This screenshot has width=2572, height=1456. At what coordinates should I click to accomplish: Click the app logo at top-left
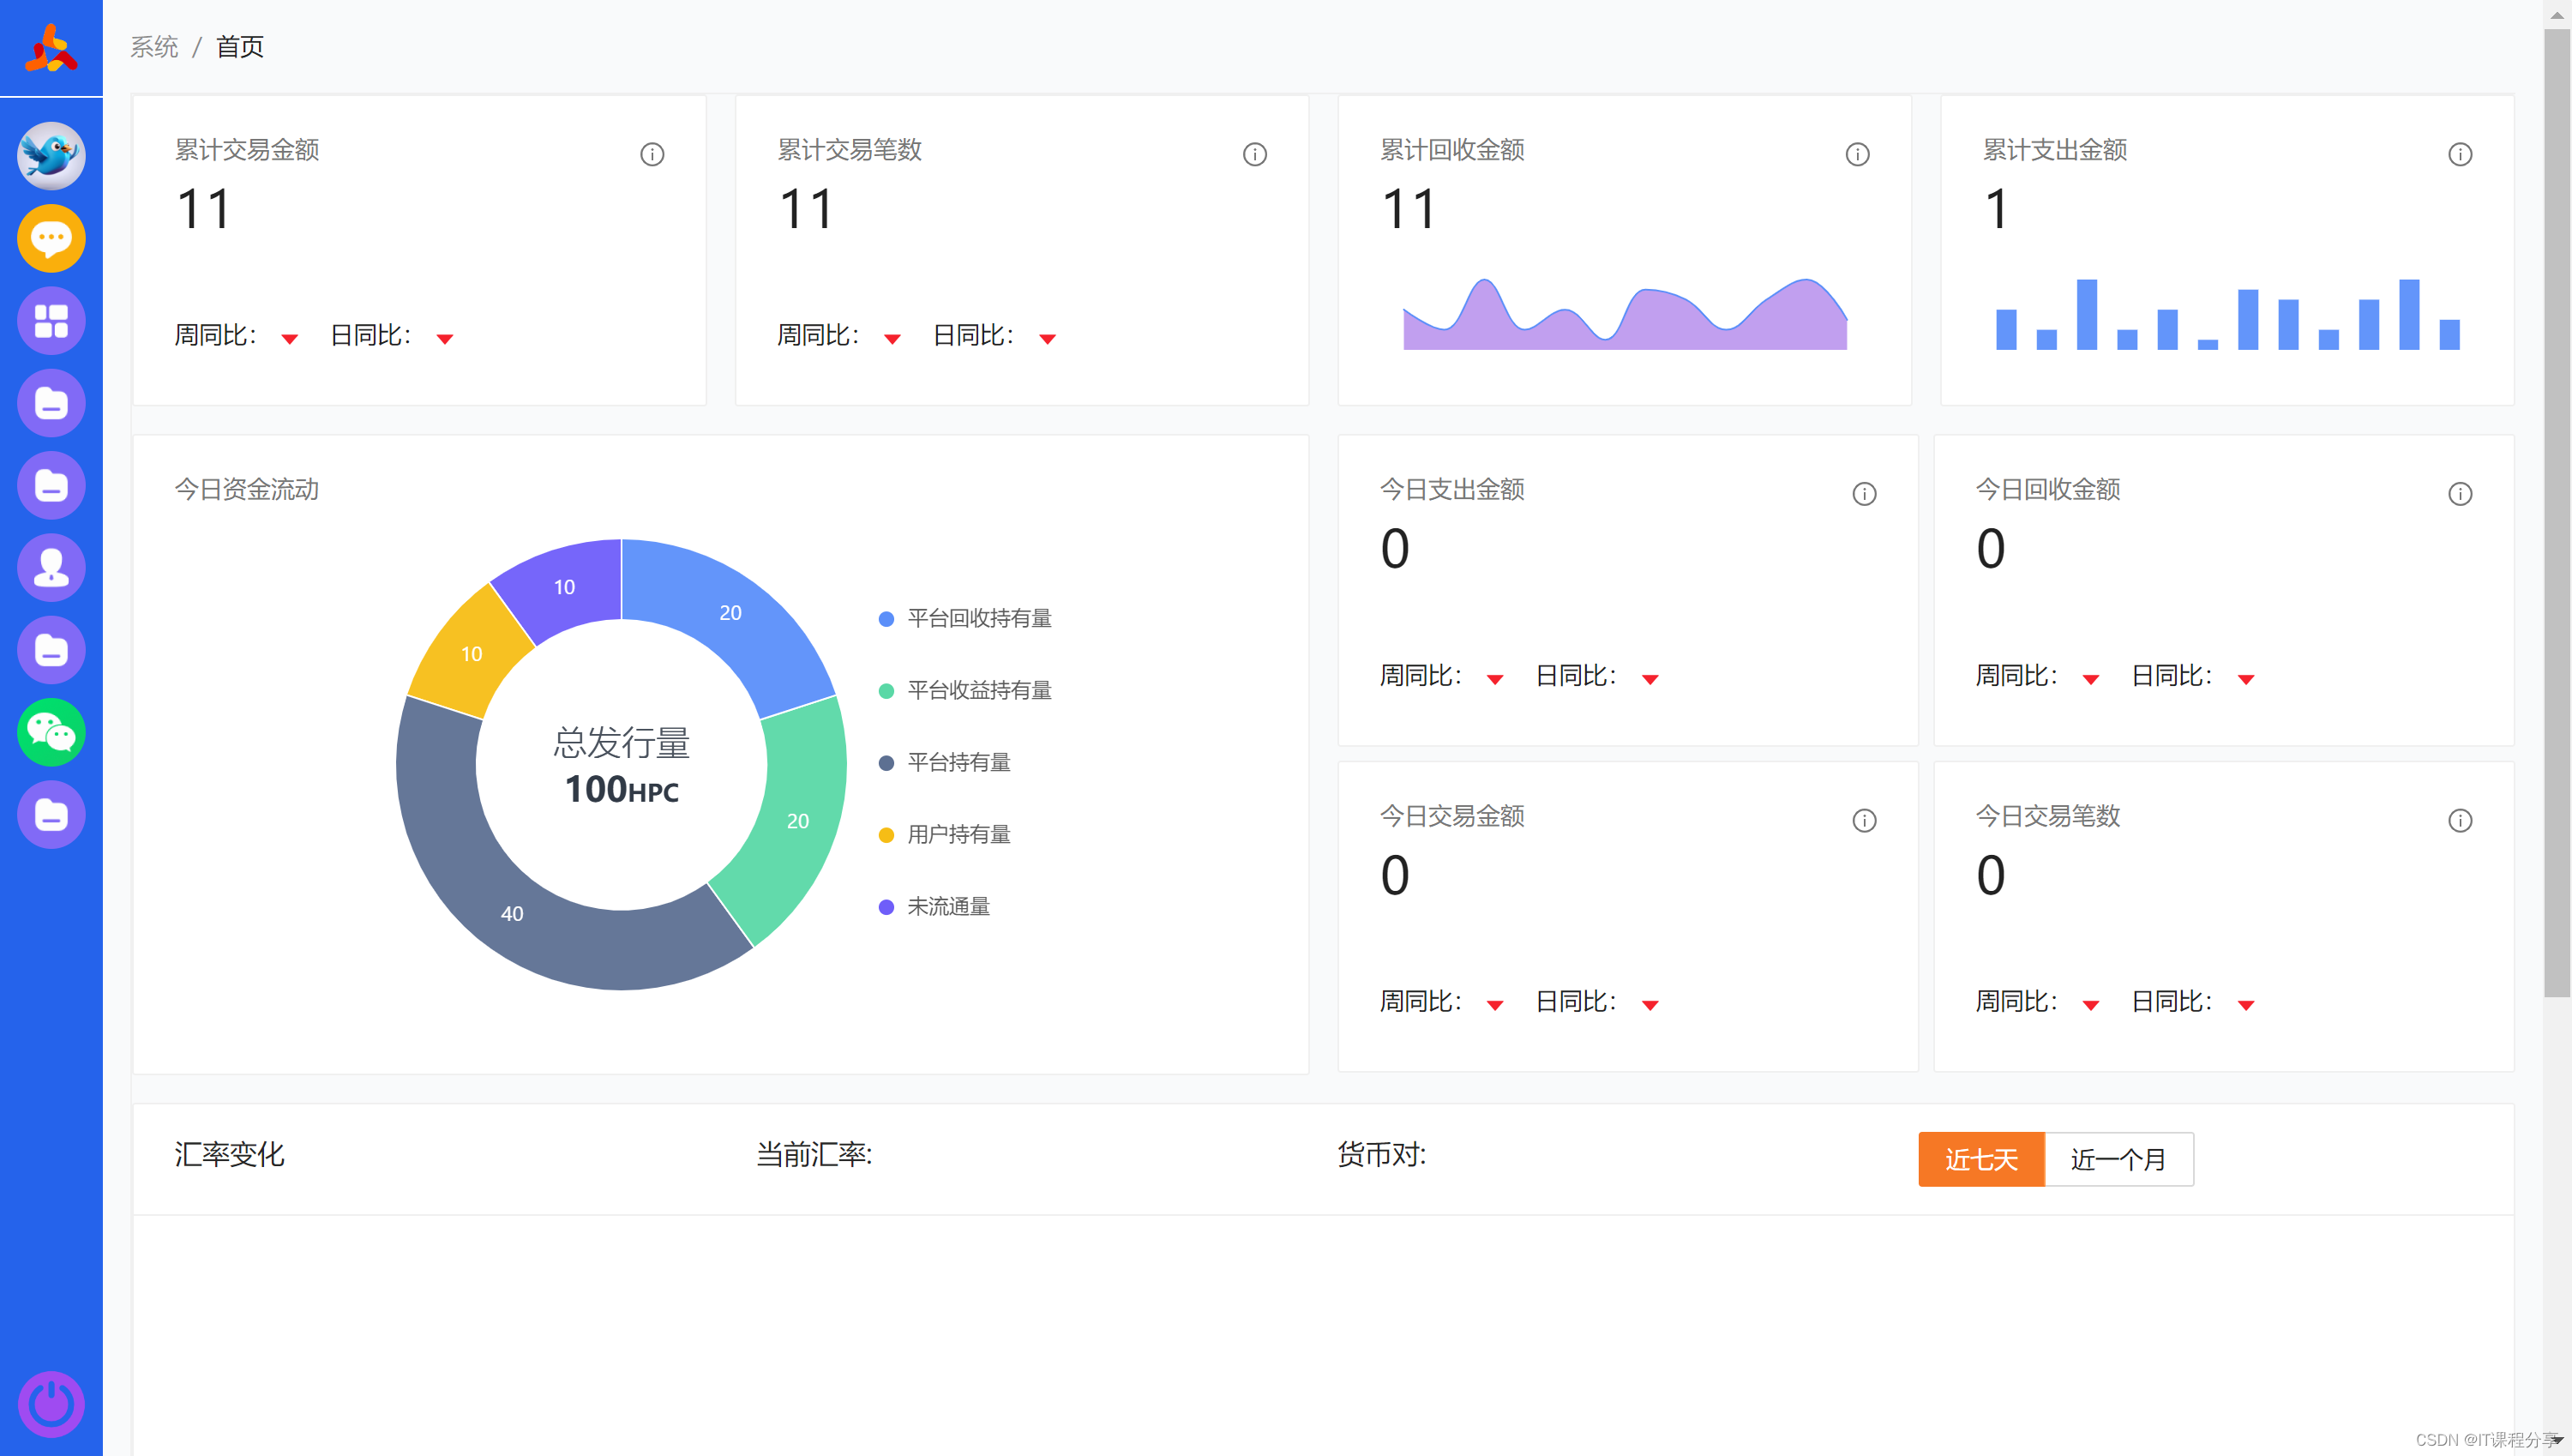51,48
